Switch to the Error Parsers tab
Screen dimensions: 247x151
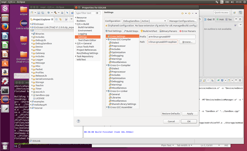pos(188,31)
